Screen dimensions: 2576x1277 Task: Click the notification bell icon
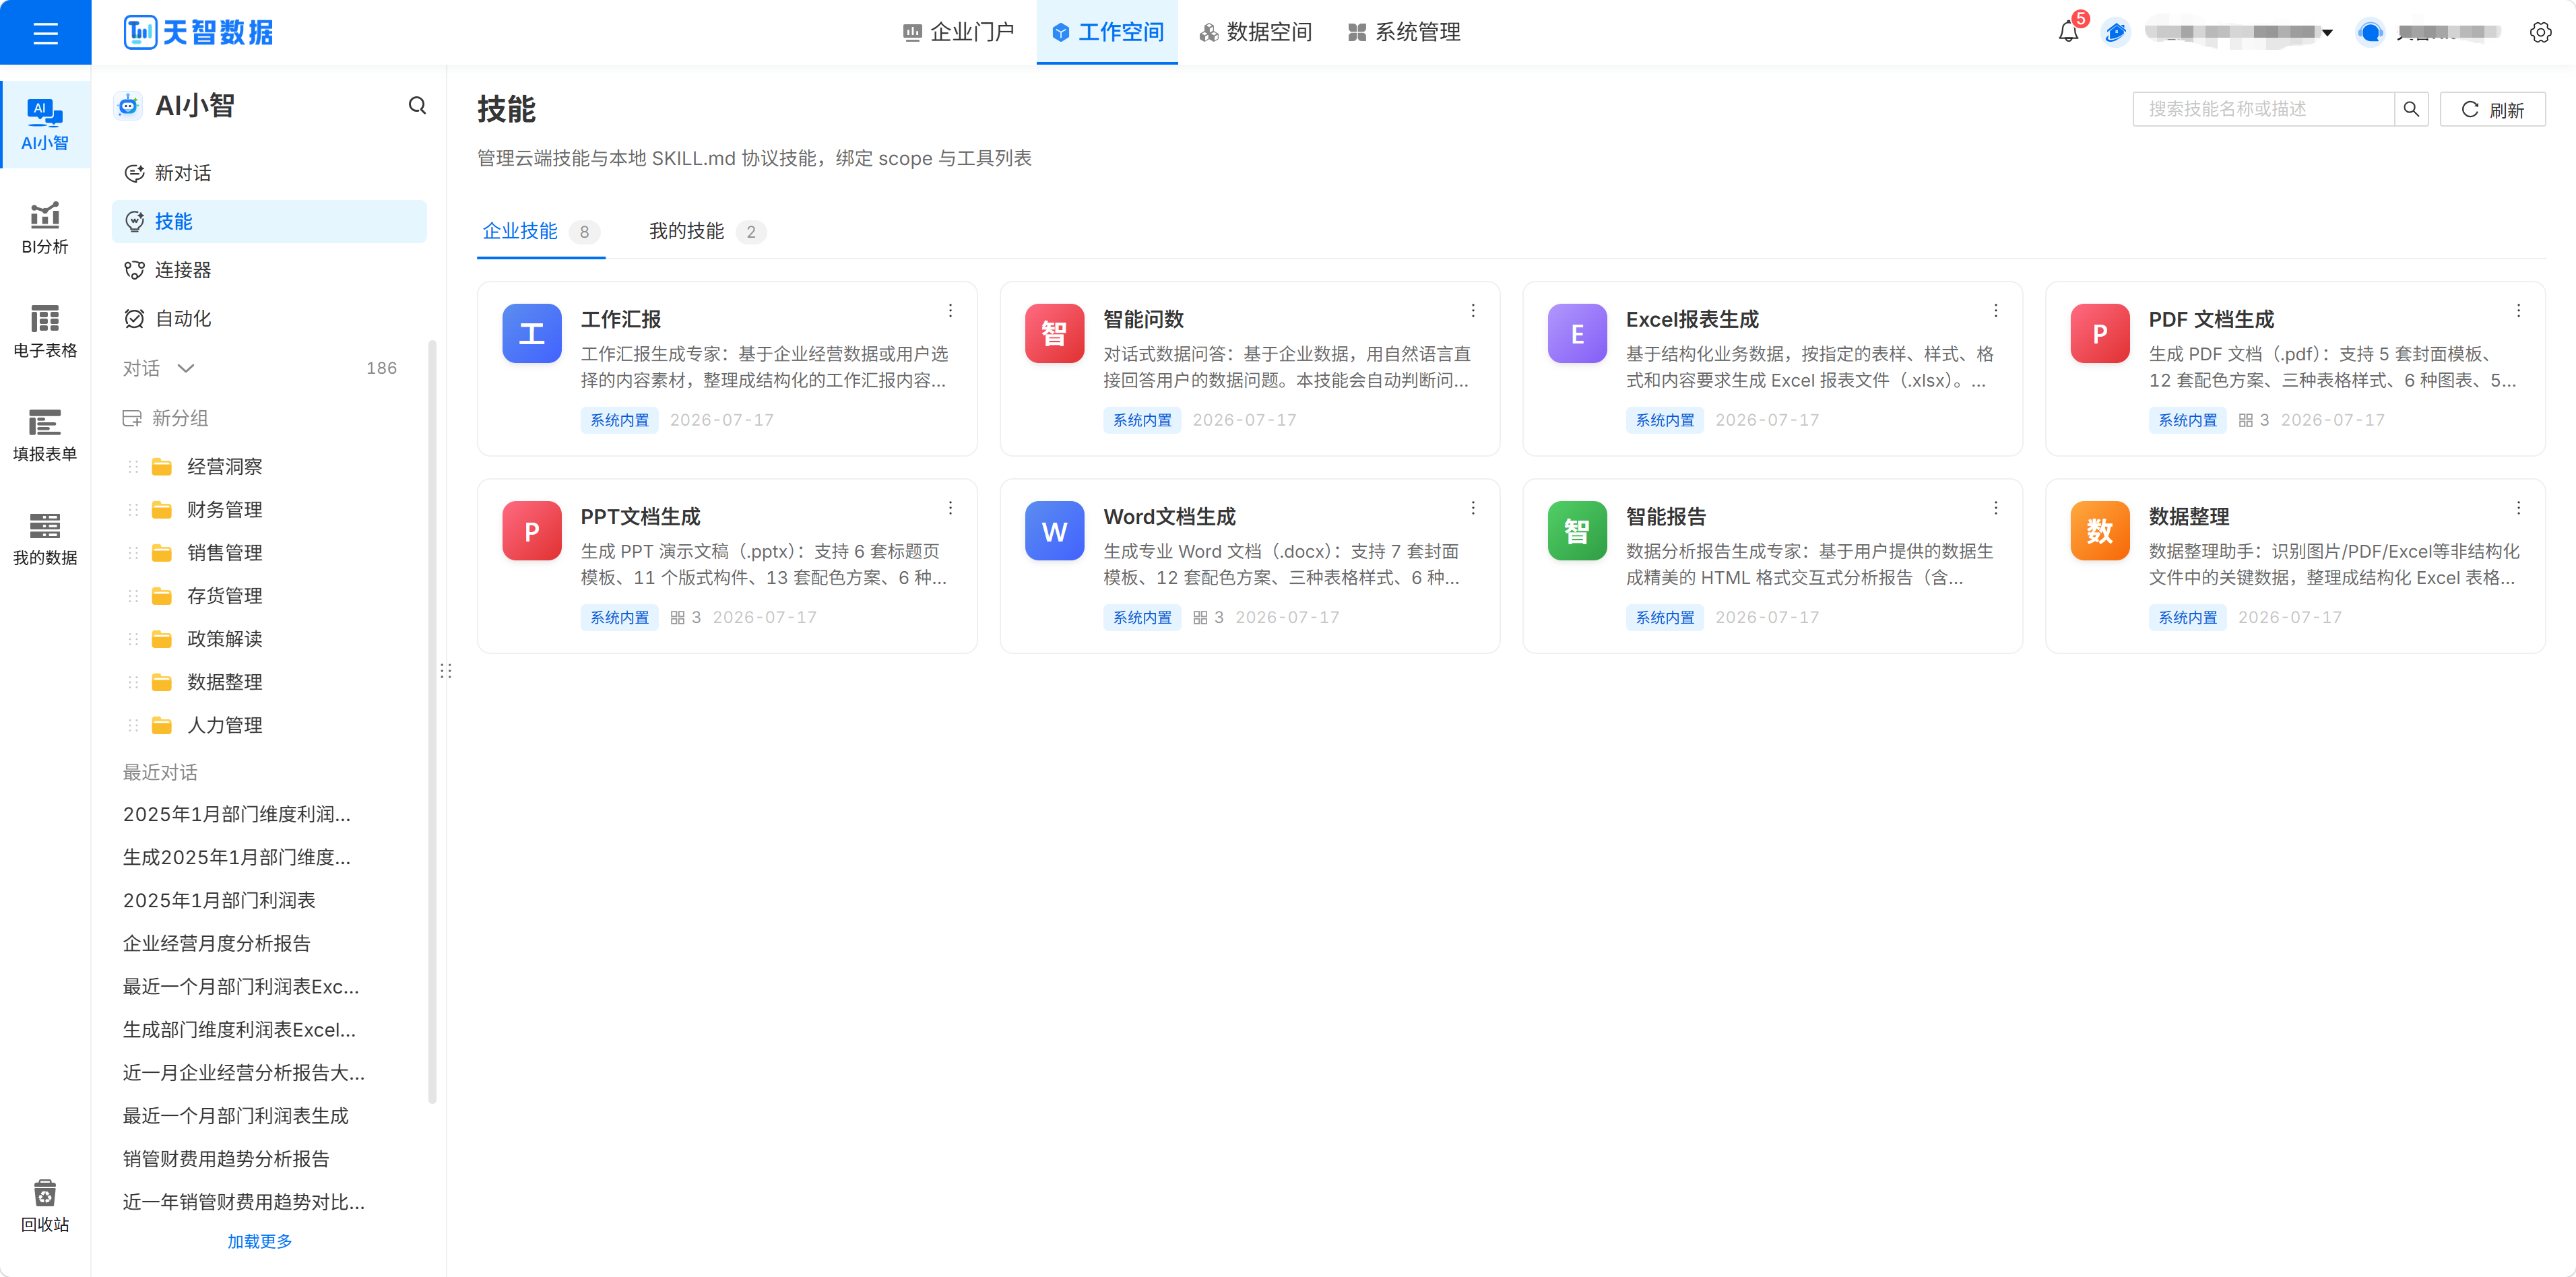2069,32
